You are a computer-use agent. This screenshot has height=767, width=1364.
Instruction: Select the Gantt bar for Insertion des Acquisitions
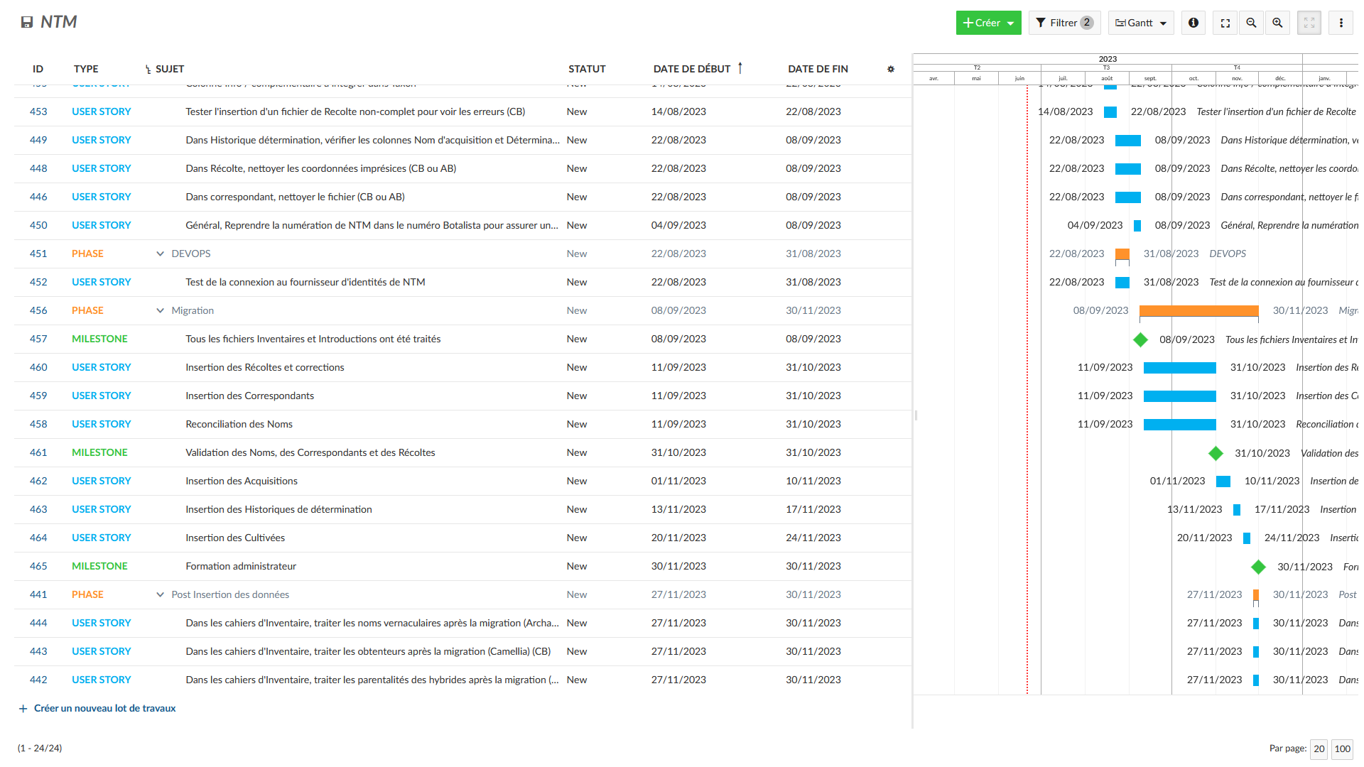(x=1223, y=482)
